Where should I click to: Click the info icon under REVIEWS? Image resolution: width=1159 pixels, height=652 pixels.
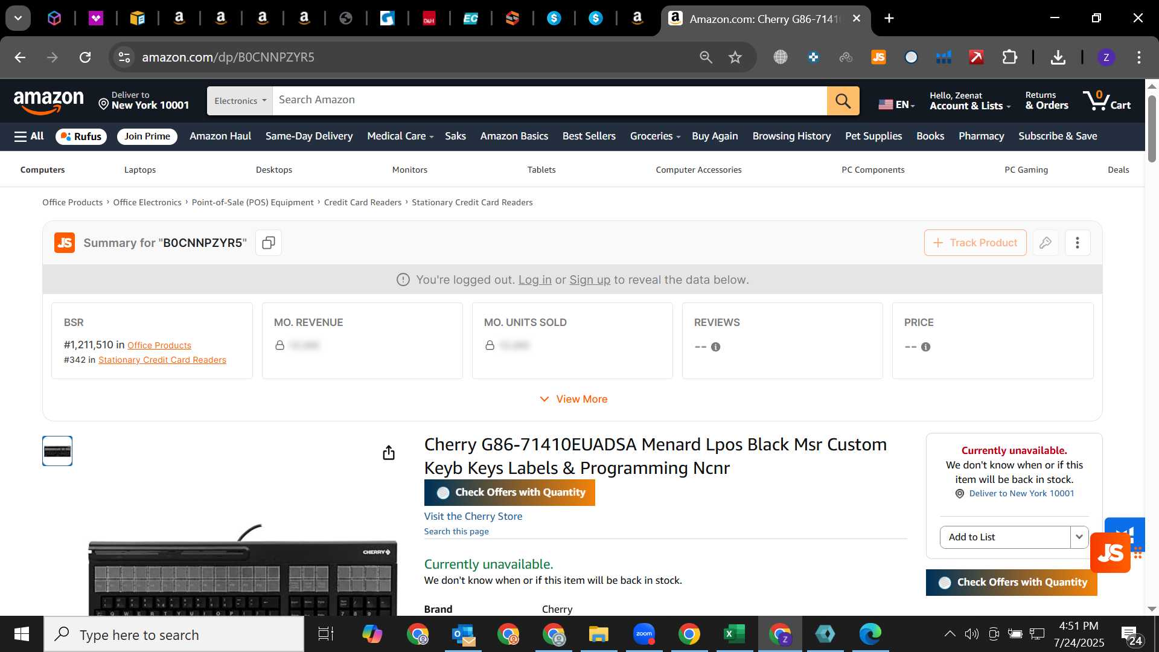click(x=715, y=347)
